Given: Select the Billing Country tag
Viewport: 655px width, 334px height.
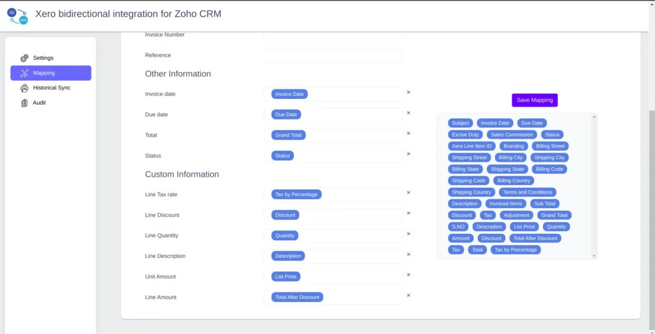Looking at the screenshot, I should [514, 181].
